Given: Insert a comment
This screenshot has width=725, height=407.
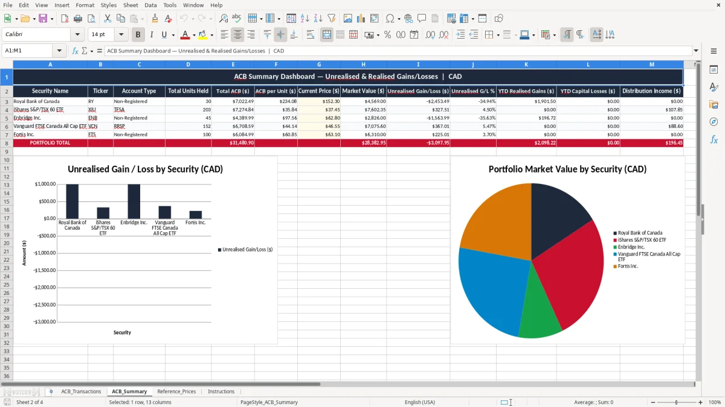Looking at the screenshot, I should pos(422,19).
